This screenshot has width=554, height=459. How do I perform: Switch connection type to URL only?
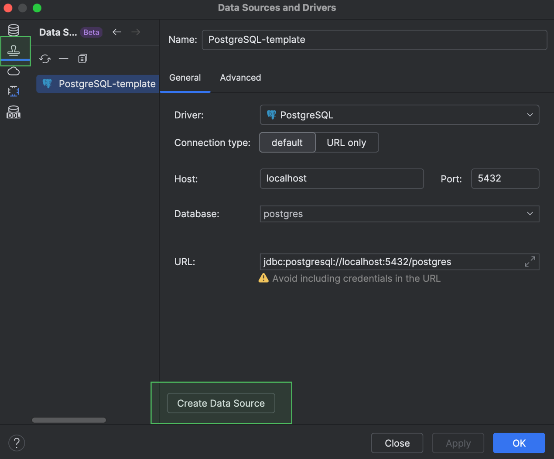[x=346, y=143]
